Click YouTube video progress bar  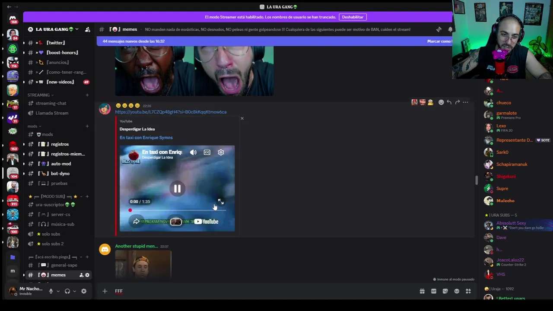point(177,210)
